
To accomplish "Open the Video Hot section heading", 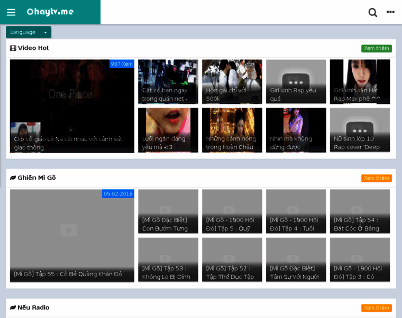I will pos(33,48).
